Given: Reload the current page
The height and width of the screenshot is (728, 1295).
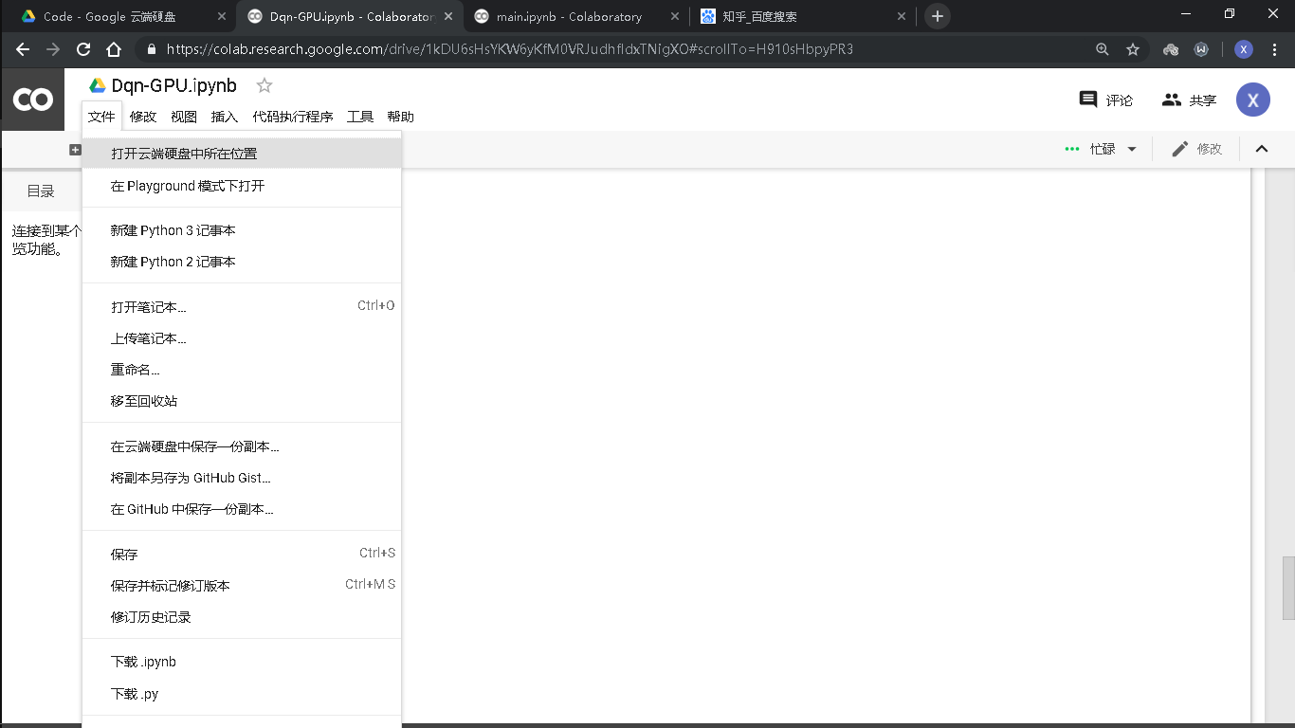Looking at the screenshot, I should point(83,49).
